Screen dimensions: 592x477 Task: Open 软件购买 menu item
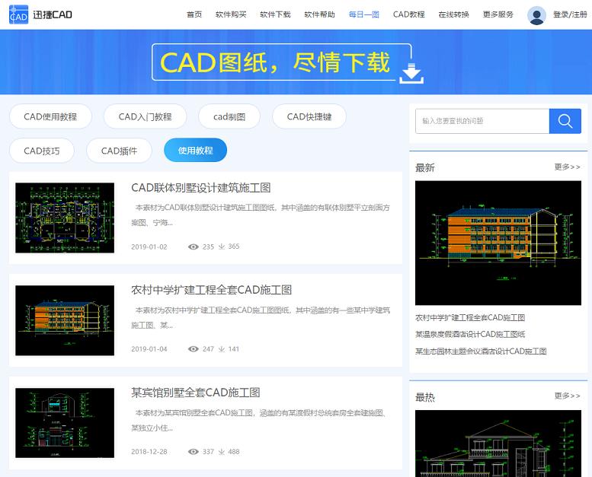pos(231,14)
